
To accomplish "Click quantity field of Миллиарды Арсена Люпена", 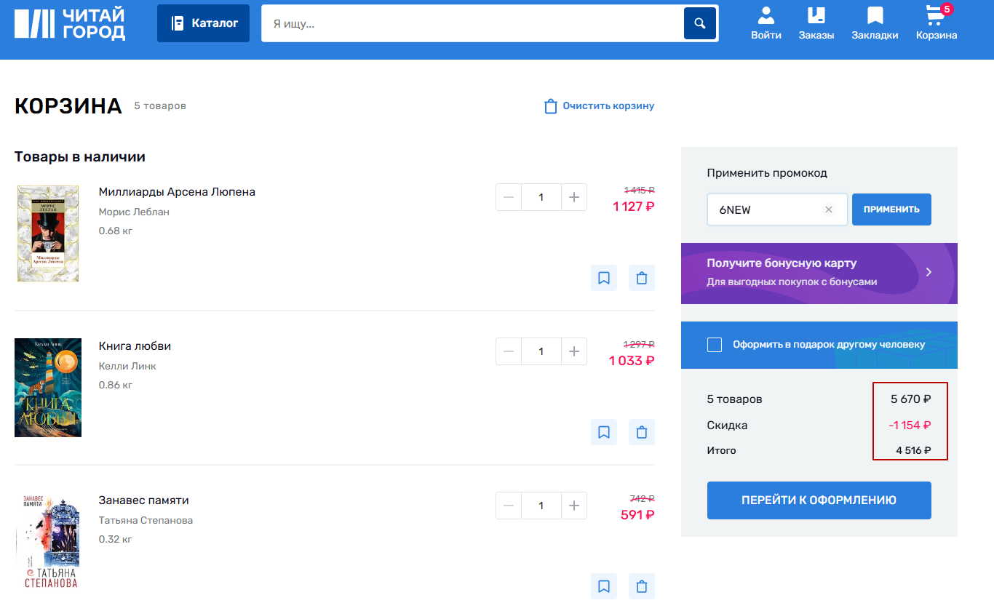I will click(541, 197).
